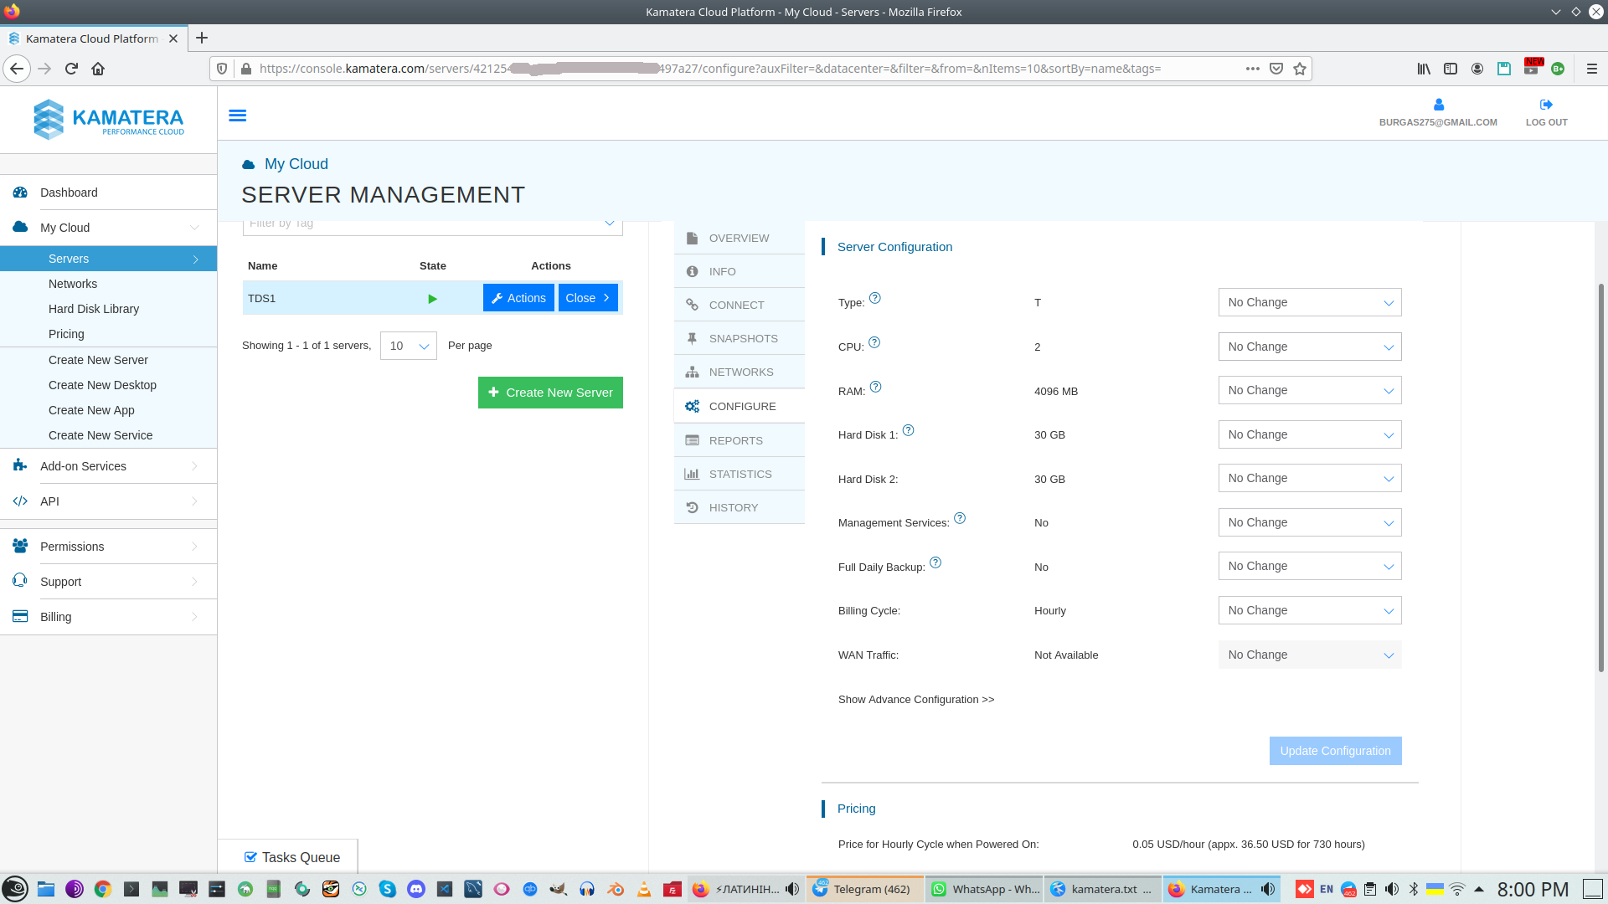This screenshot has height=904, width=1608.
Task: Click help icon next to Full Daily Backup
Action: (x=935, y=562)
